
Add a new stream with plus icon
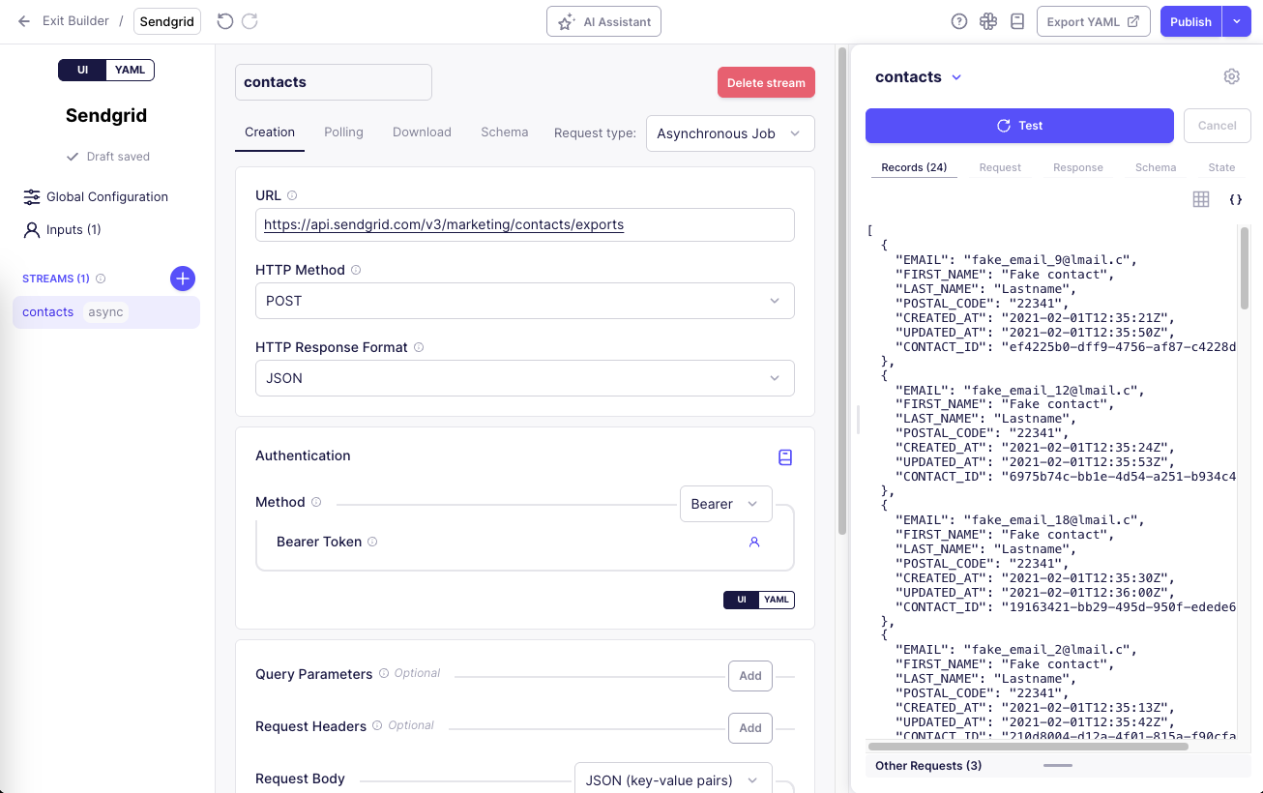click(183, 279)
